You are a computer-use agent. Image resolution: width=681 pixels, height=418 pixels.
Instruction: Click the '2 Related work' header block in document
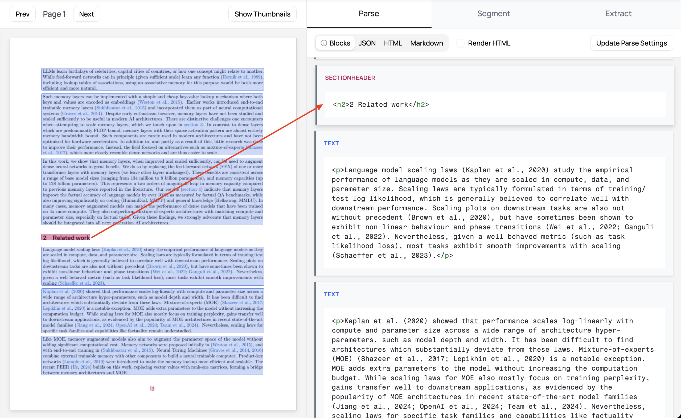point(66,237)
